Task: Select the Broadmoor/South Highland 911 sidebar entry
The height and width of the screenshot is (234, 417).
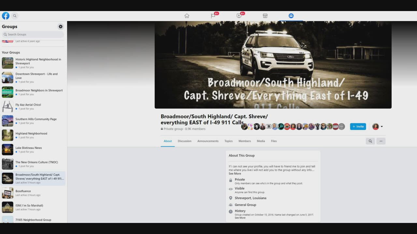Action: (33, 178)
